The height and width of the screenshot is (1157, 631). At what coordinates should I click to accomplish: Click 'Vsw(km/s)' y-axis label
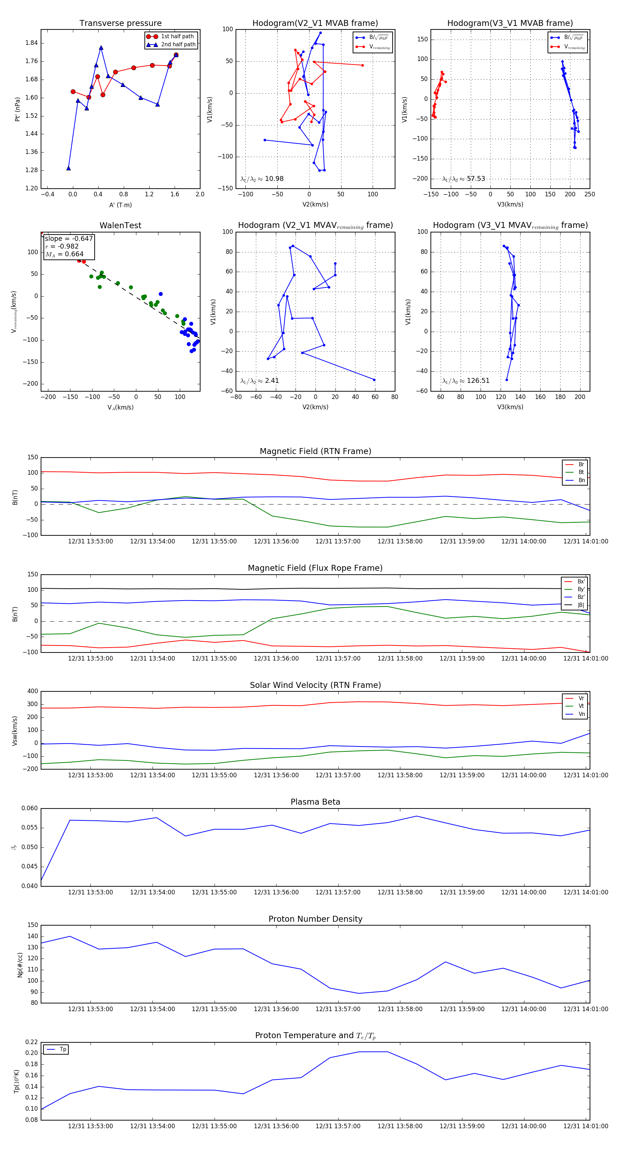tap(15, 731)
